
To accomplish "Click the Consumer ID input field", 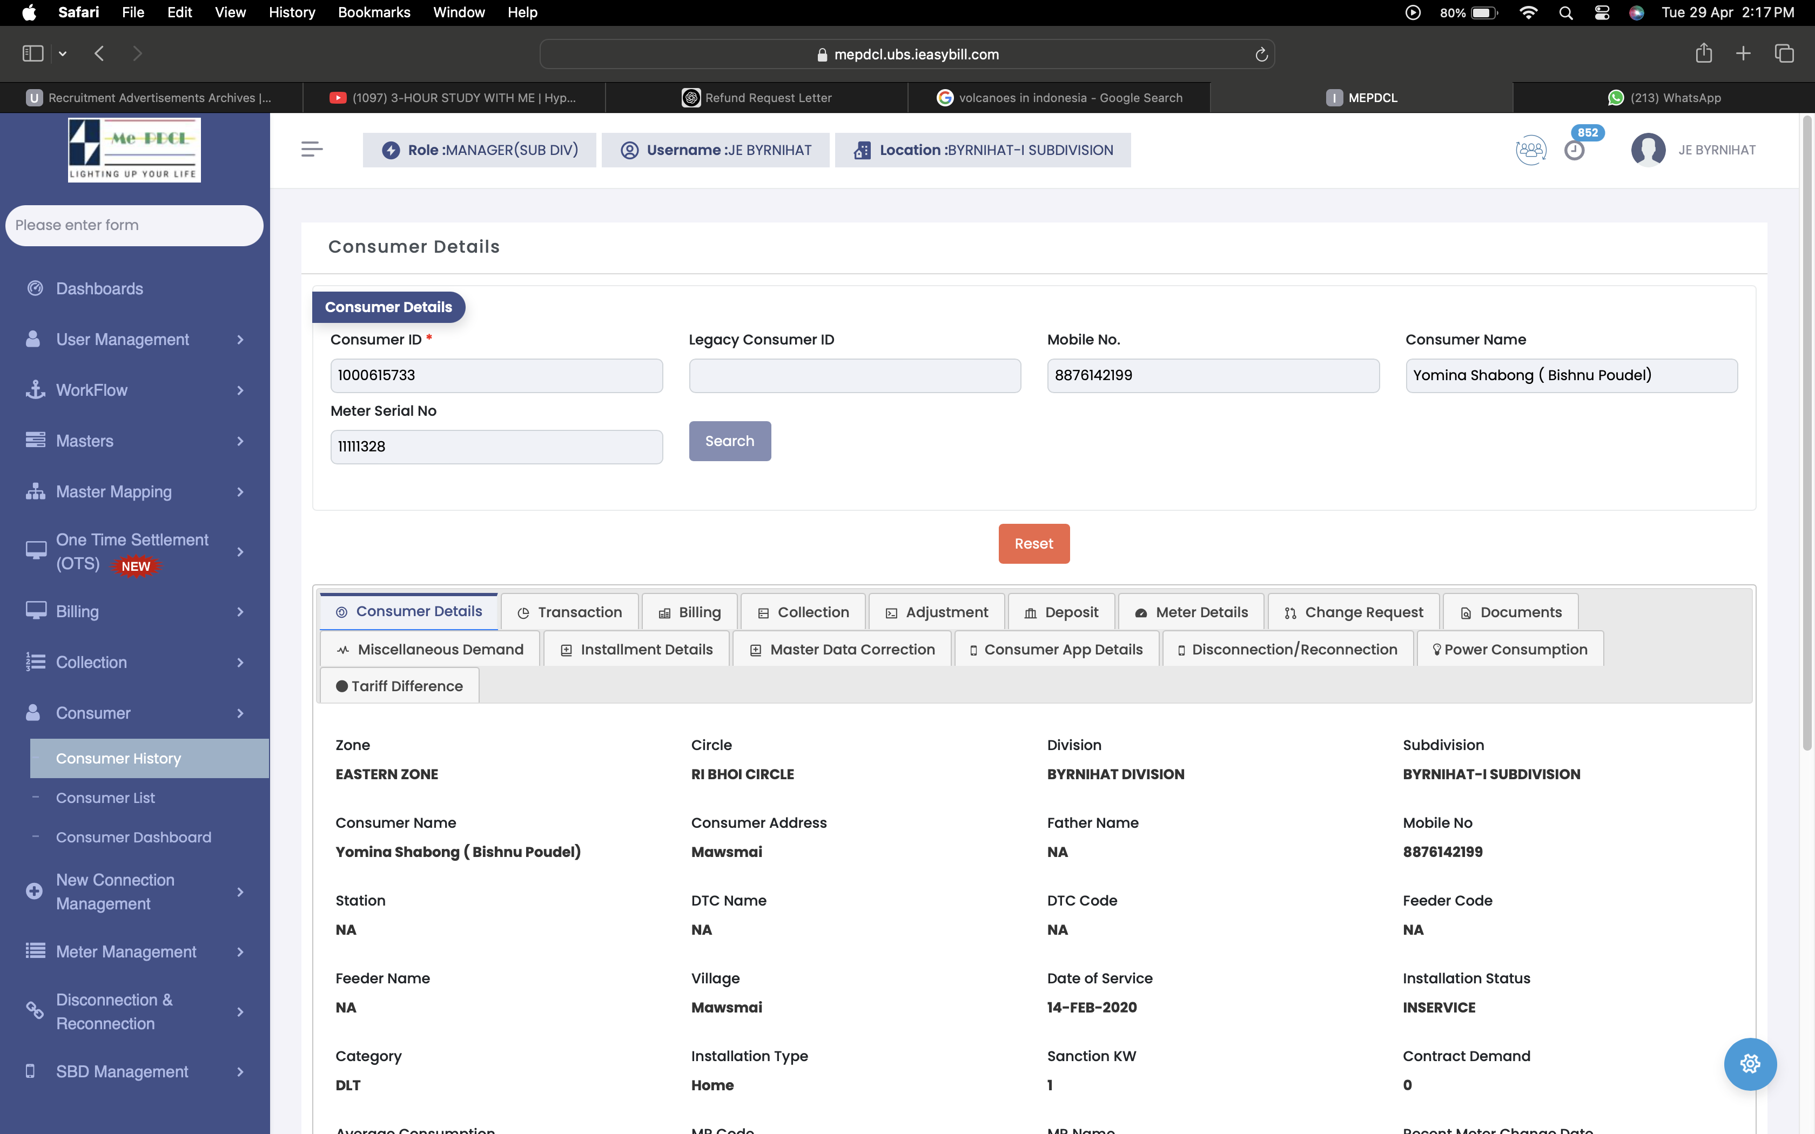I will 496,375.
